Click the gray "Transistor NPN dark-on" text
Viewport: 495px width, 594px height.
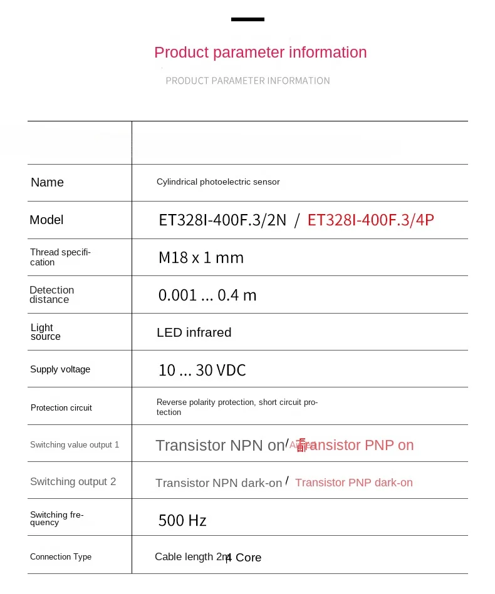219,483
